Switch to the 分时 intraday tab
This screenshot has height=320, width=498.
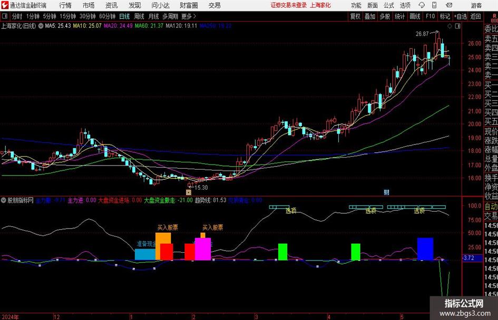point(17,16)
